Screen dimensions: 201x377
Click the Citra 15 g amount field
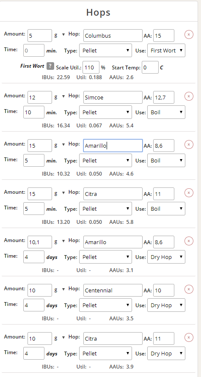coord(40,194)
